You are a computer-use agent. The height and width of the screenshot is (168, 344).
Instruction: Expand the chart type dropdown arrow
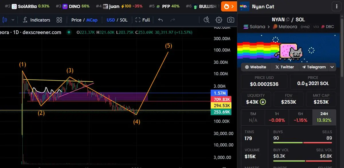13,20
